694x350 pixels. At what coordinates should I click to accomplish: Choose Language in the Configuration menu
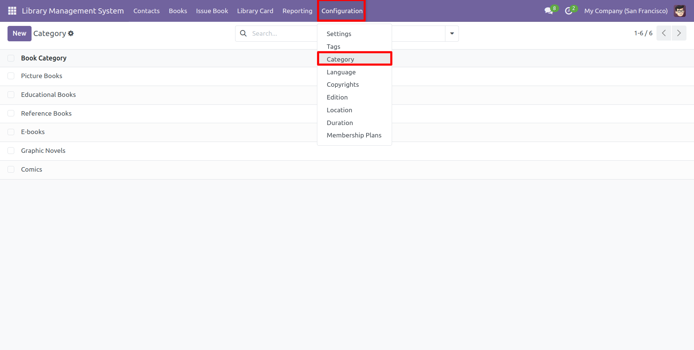point(341,72)
